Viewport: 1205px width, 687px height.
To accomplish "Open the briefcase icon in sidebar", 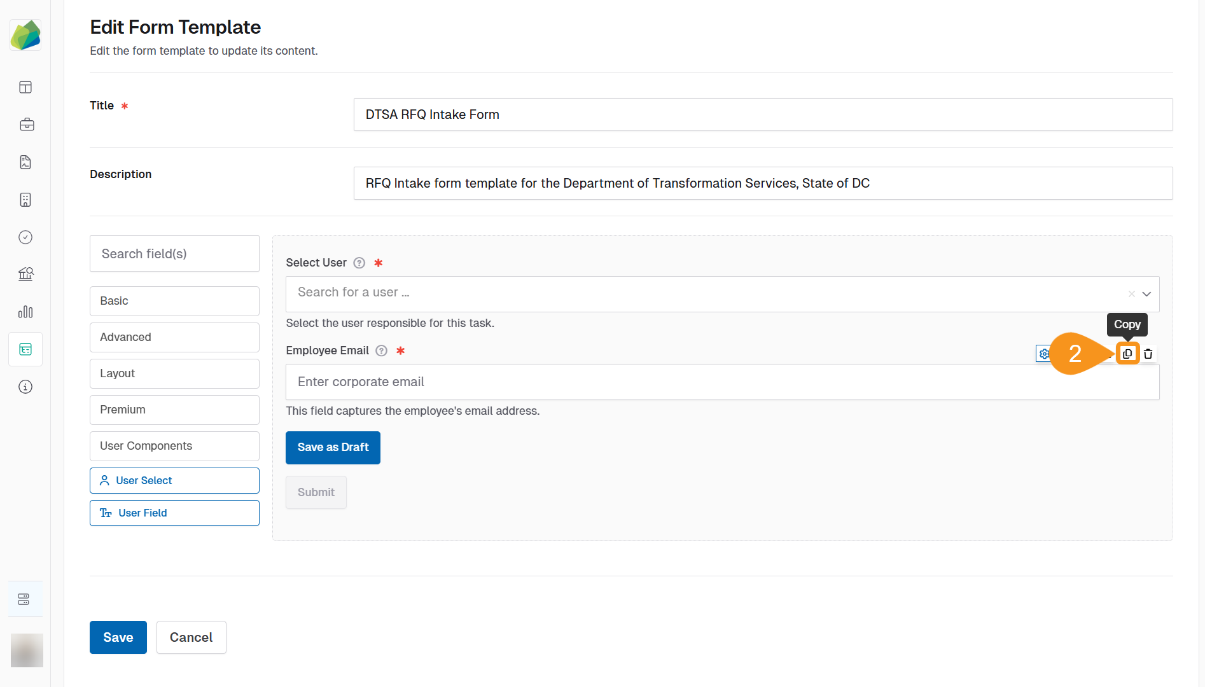I will click(x=26, y=125).
